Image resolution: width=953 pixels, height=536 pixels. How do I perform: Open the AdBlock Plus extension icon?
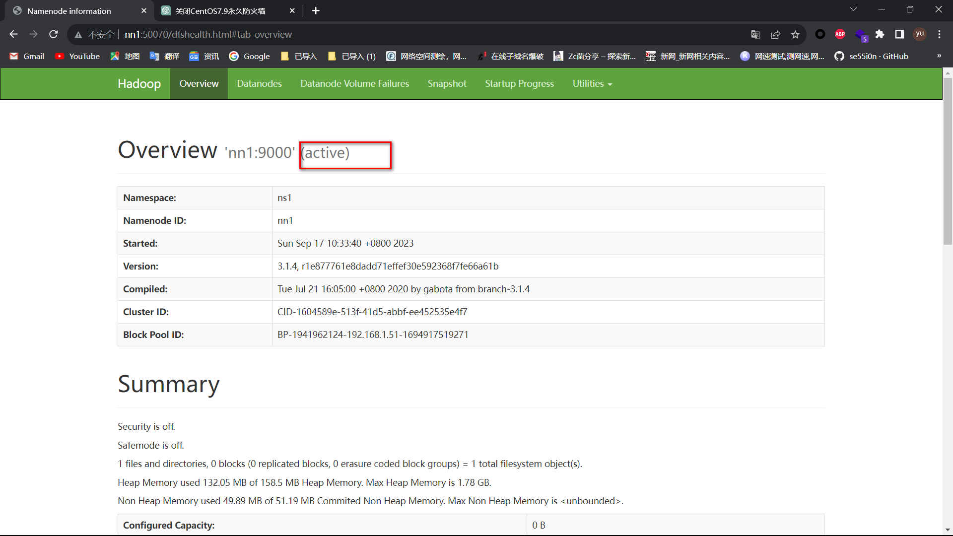pos(840,34)
